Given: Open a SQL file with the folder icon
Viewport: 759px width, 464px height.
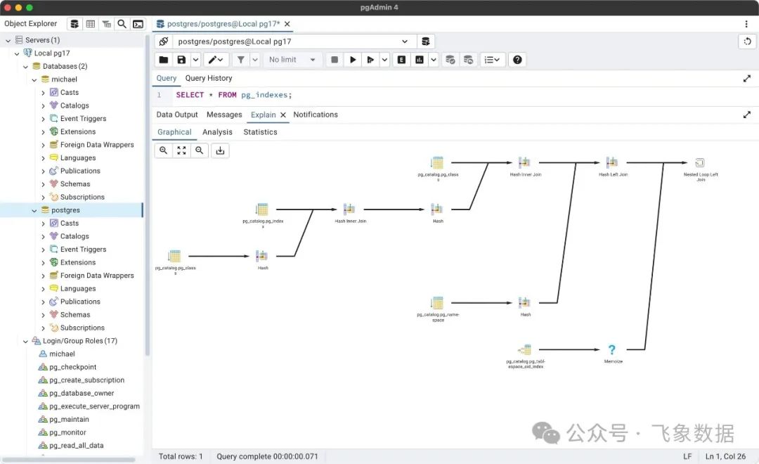Looking at the screenshot, I should [164, 60].
